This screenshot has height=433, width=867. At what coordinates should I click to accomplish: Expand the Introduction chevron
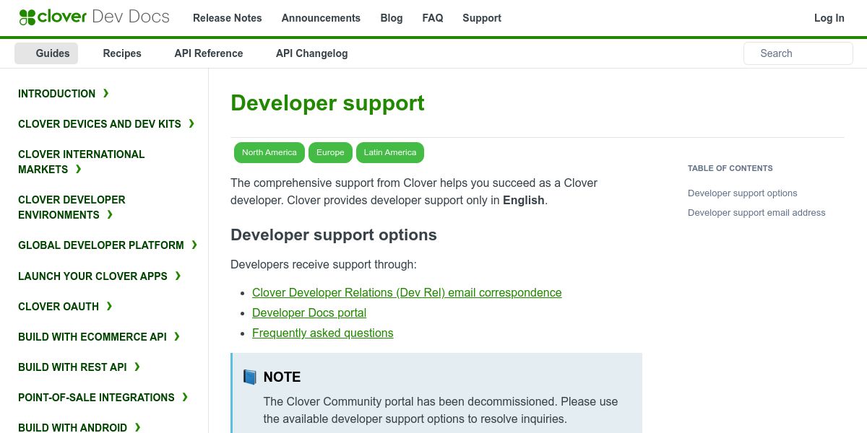click(x=106, y=93)
